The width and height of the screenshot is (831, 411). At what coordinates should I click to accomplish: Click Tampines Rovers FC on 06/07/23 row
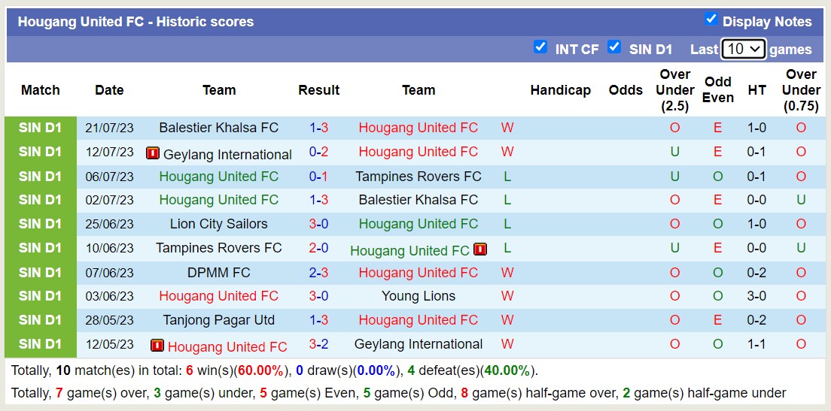[419, 177]
